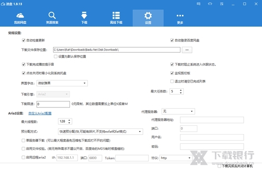Click the 下载文件保存位置 path field
This screenshot has width=262, height=169.
point(117,50)
